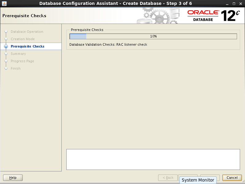
Task: Click the 10% prerequisite progress bar
Action: pos(153,36)
